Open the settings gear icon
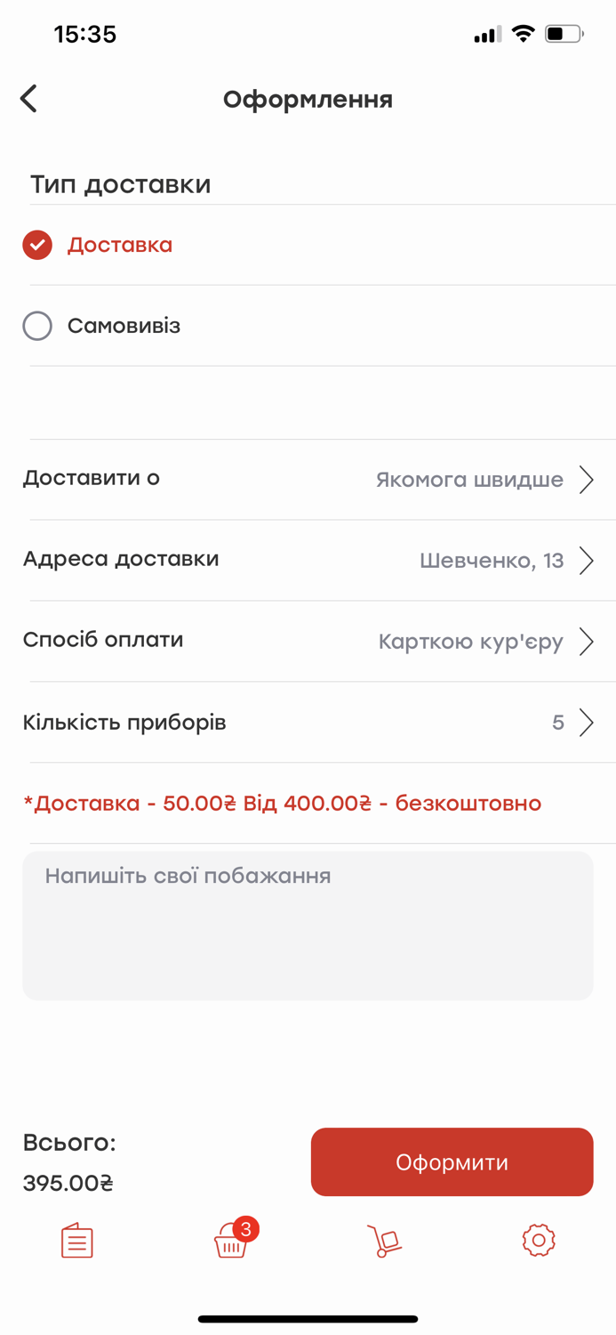The height and width of the screenshot is (1335, 616). pyautogui.click(x=539, y=1240)
